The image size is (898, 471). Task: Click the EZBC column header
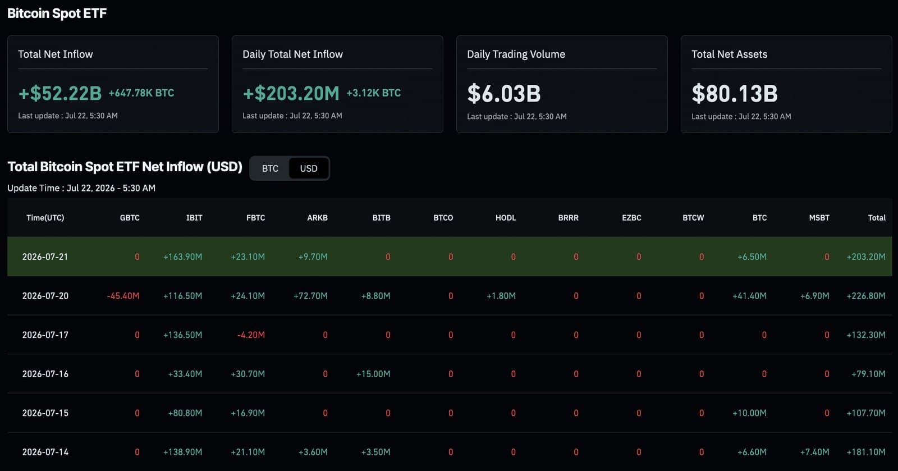click(631, 218)
